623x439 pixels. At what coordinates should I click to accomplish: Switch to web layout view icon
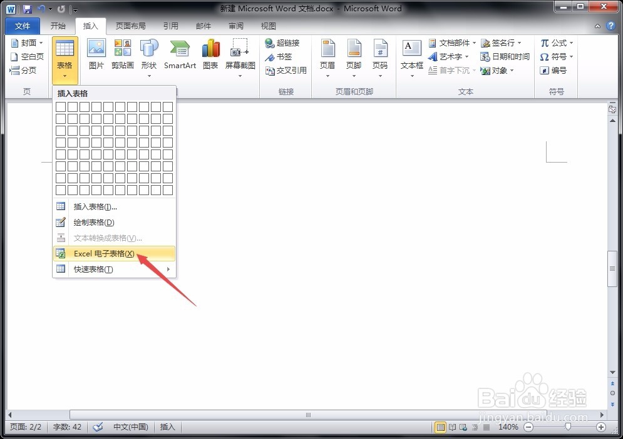click(463, 428)
